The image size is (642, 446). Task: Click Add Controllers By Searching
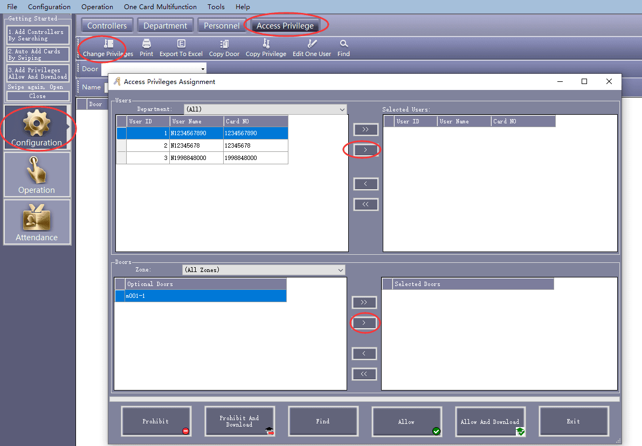pyautogui.click(x=38, y=35)
